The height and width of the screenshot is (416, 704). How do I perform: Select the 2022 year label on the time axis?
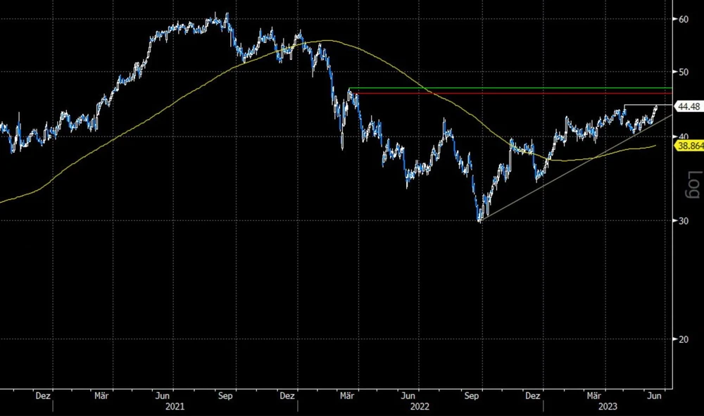(420, 407)
